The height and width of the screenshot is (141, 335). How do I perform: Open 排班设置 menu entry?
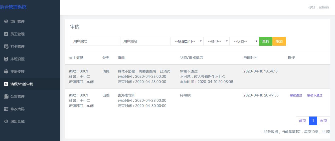click(x=30, y=59)
